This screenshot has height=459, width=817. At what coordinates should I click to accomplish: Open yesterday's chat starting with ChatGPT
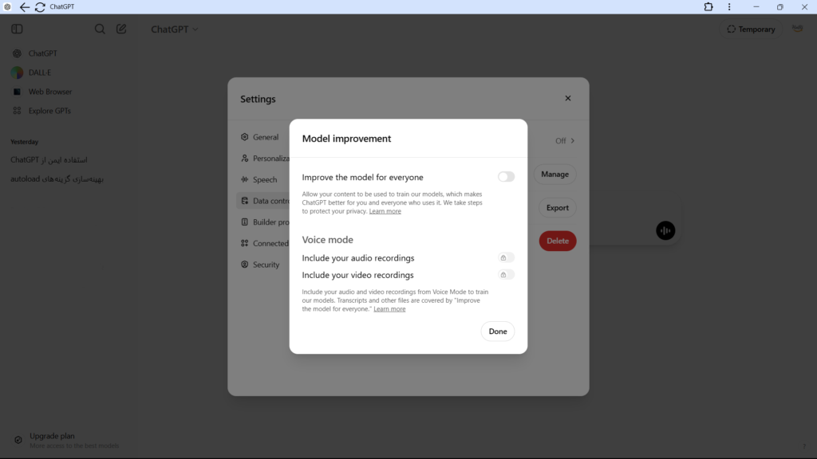[49, 159]
